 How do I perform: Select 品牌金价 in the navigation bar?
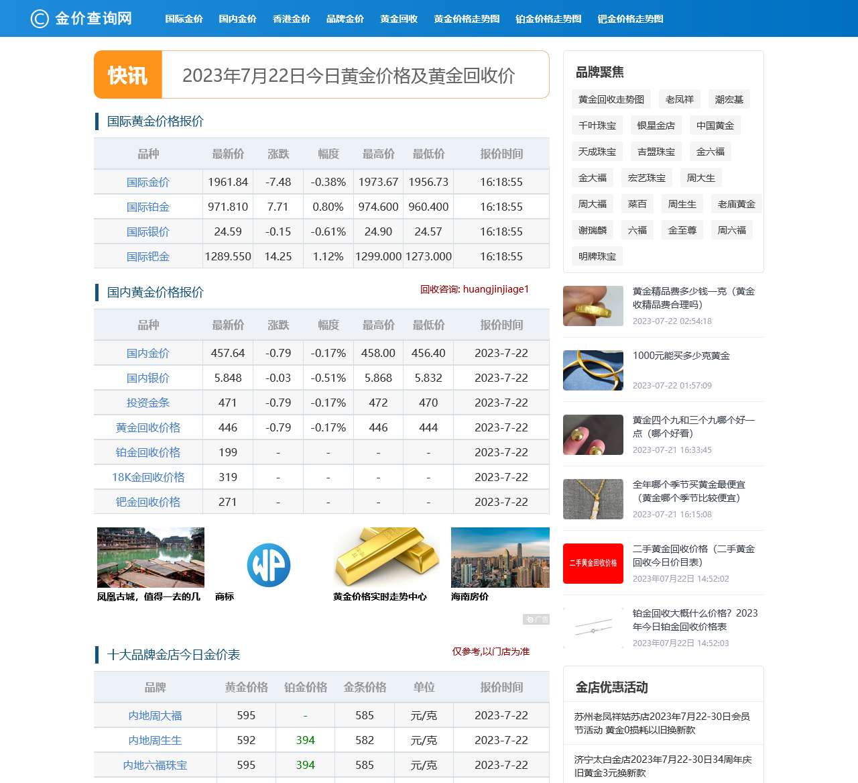click(345, 19)
